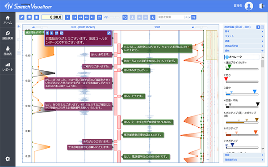Jump to the previous search result

pyautogui.click(x=186, y=17)
